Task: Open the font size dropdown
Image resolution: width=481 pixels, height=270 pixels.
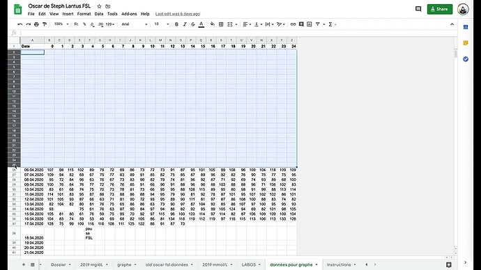Action: 161,24
